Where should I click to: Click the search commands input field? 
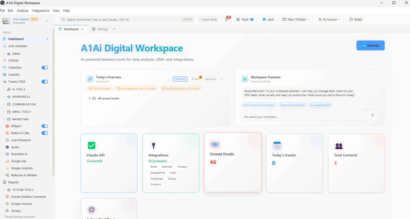pos(127,20)
